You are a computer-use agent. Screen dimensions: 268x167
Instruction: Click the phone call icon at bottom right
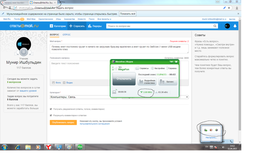click(x=231, y=141)
